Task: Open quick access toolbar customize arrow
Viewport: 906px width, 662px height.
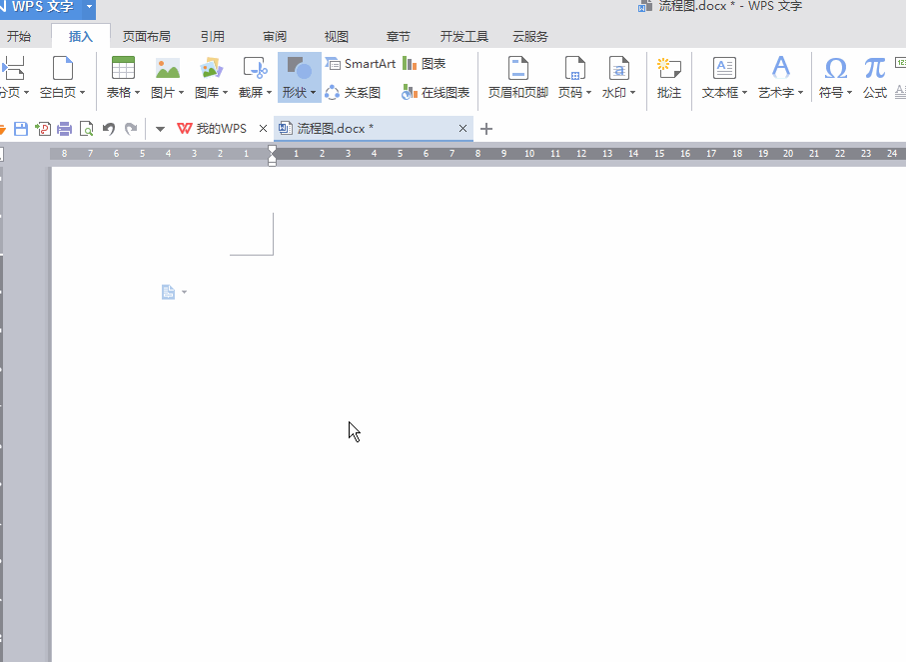Action: click(161, 129)
